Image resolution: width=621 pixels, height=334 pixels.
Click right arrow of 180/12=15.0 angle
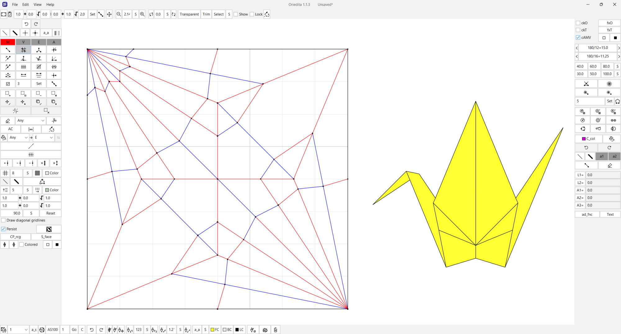coord(619,48)
